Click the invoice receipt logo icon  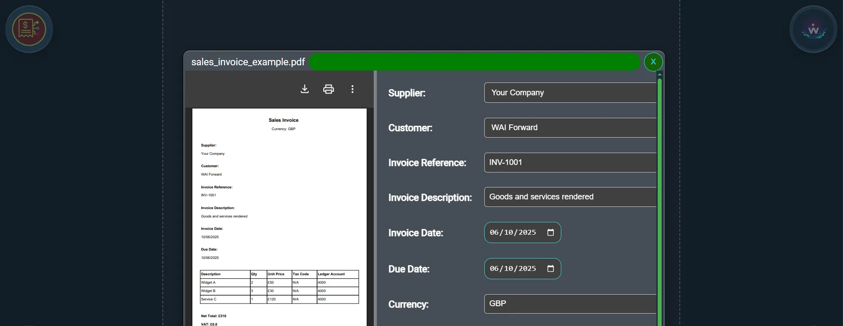click(29, 29)
